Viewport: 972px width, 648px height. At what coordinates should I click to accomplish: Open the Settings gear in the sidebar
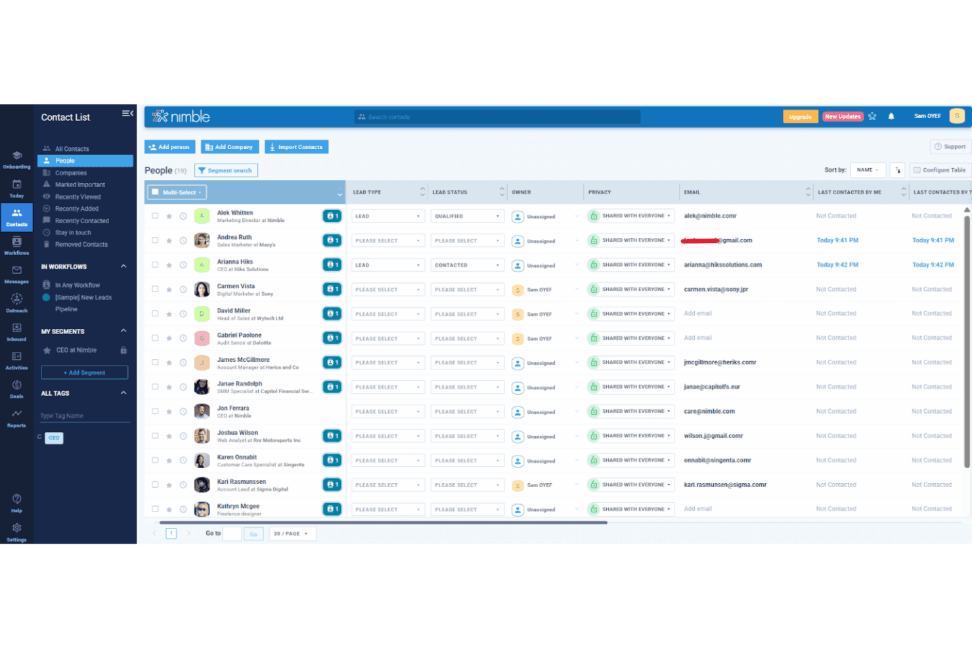coord(17,532)
